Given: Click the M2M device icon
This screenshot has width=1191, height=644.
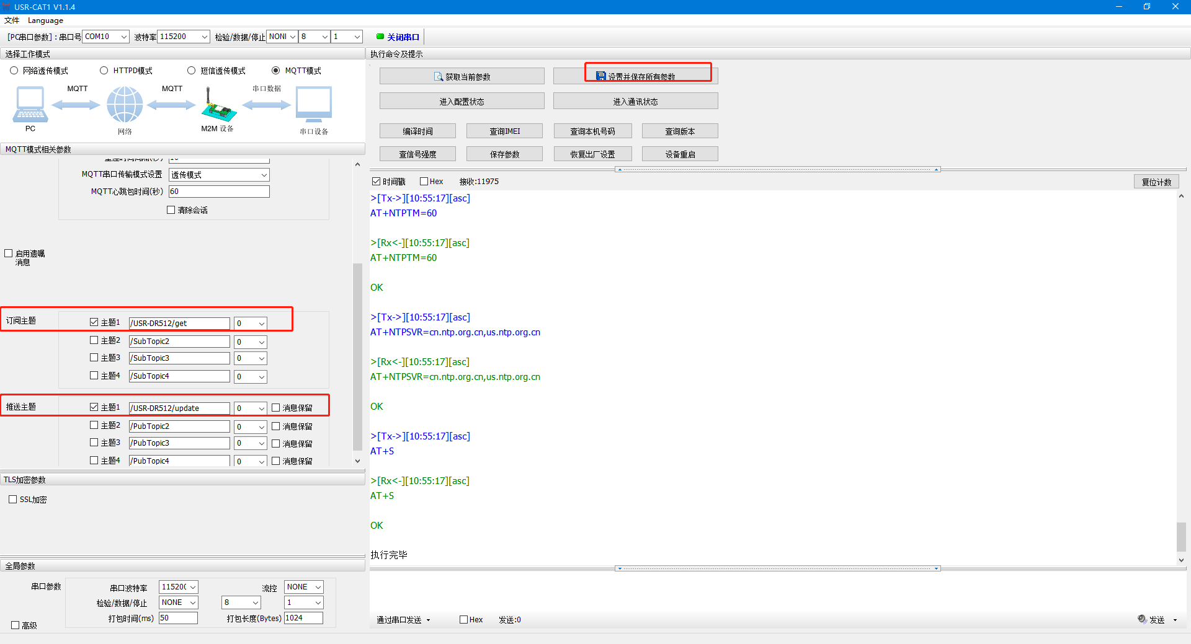Looking at the screenshot, I should click(218, 107).
